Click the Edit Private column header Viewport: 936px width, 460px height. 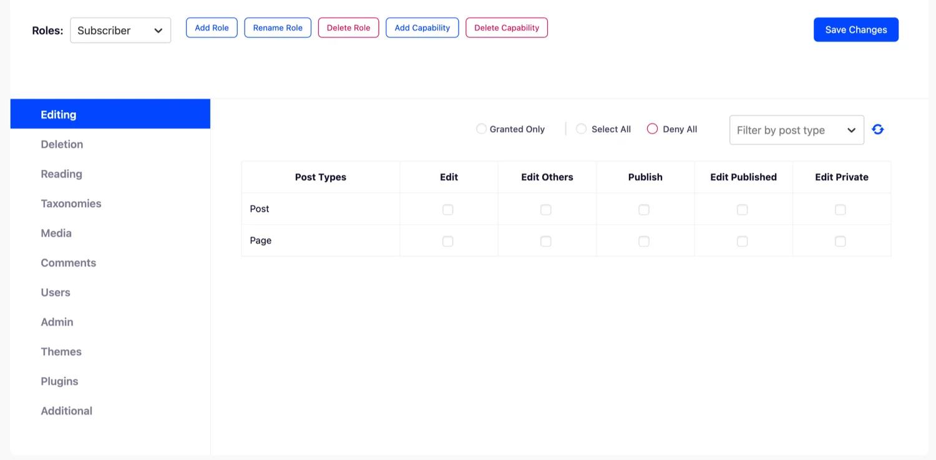point(842,177)
